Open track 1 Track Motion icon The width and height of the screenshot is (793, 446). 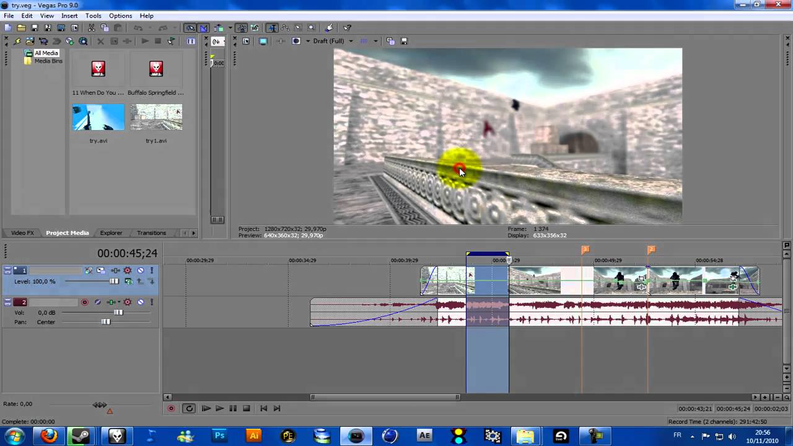(x=100, y=271)
